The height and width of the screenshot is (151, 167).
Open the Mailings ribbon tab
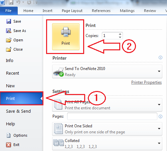click(x=127, y=11)
